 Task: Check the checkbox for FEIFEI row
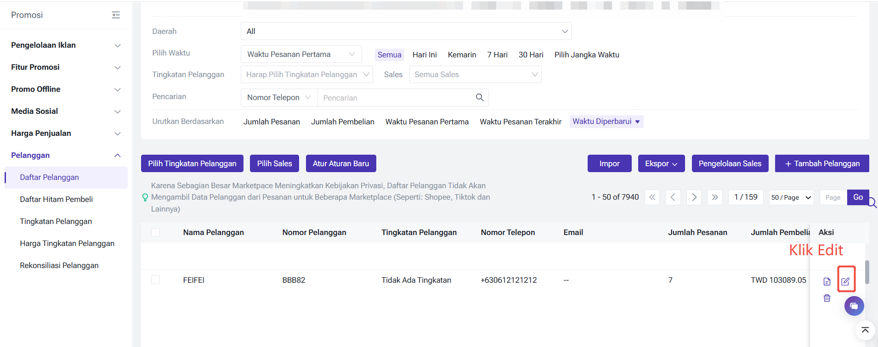click(156, 280)
